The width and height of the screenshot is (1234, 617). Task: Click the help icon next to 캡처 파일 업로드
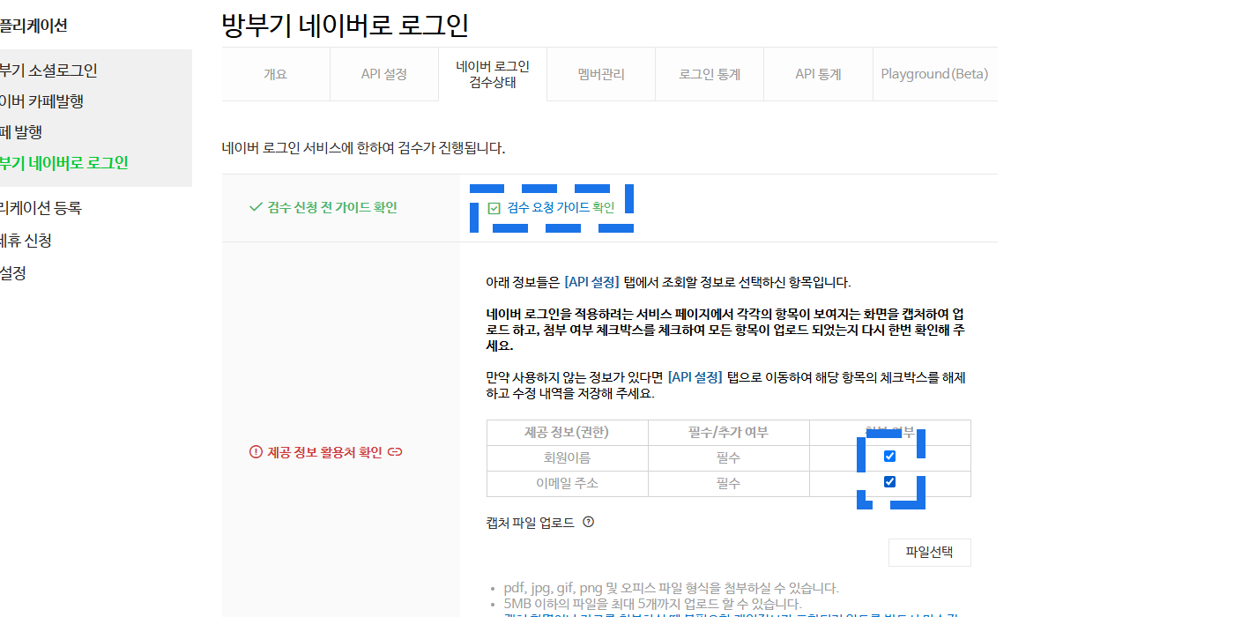[x=589, y=522]
